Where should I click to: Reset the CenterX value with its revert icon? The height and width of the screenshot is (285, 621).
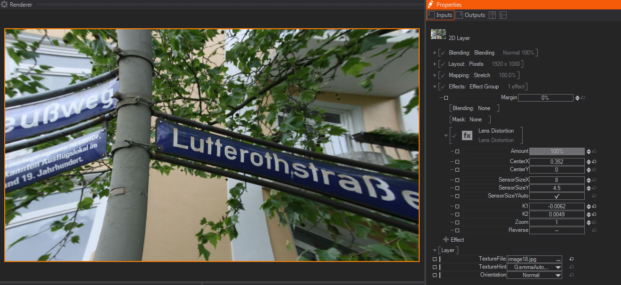pos(595,162)
